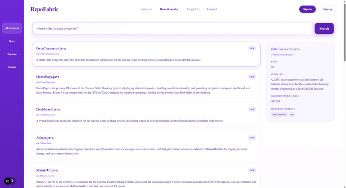The width and height of the screenshot is (346, 188).
Task: Select the Dashboard.java result title
Action: pyautogui.click(x=48, y=109)
